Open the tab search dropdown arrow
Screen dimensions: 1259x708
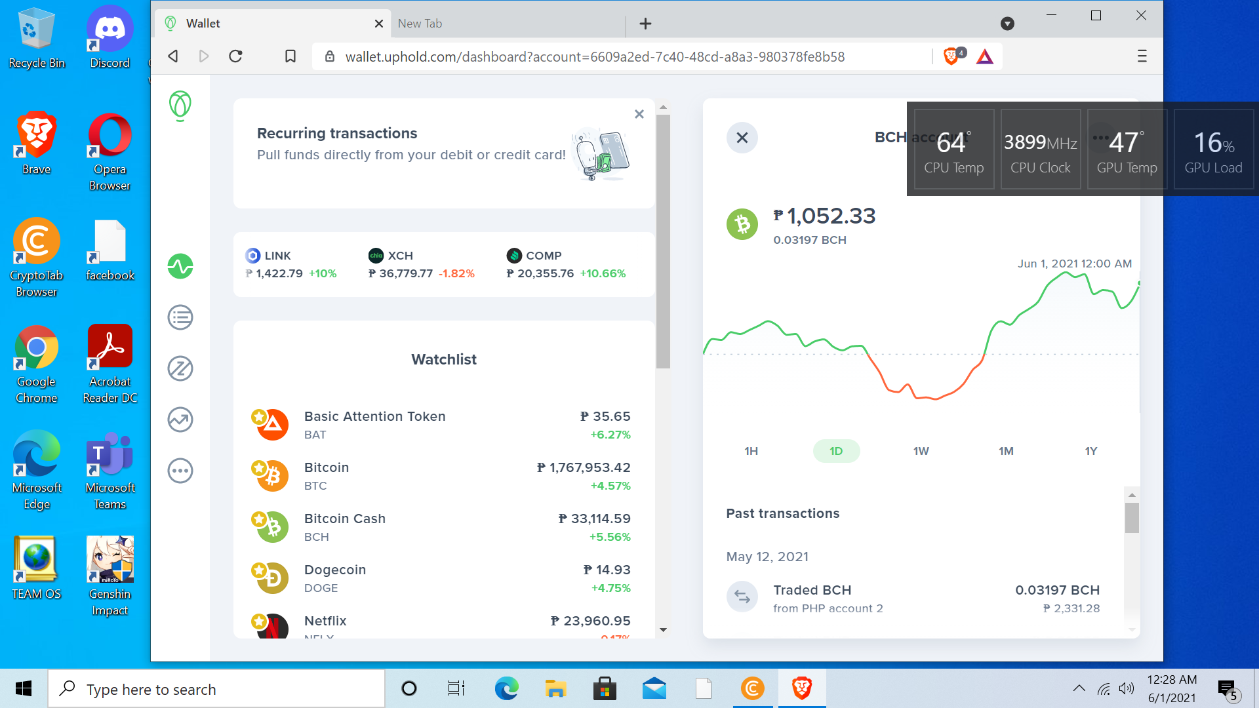(1008, 24)
